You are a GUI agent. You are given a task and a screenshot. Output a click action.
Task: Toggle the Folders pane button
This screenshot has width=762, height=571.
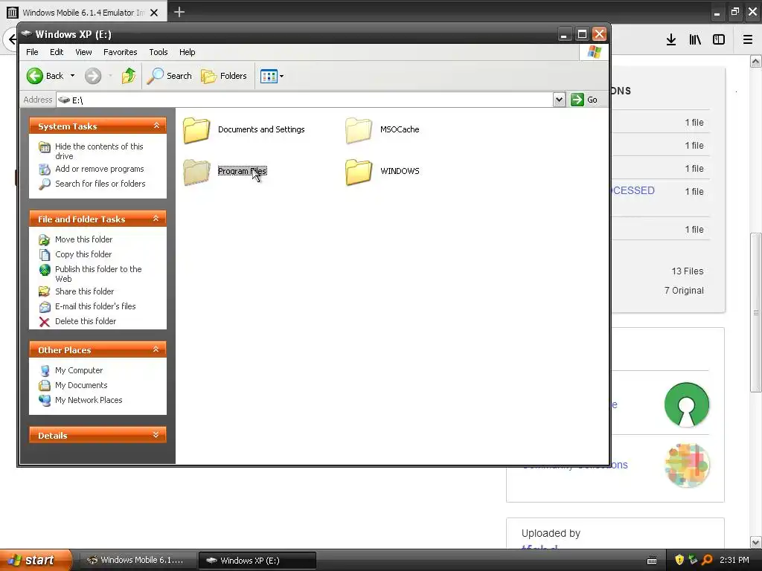coord(224,76)
